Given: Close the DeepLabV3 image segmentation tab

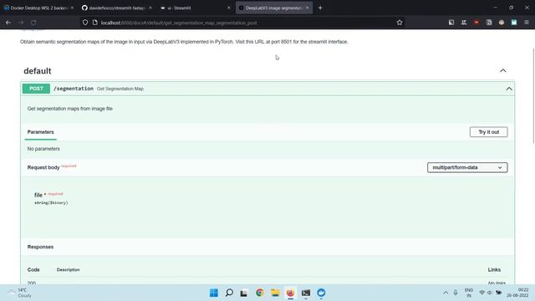Looking at the screenshot, I should [307, 8].
